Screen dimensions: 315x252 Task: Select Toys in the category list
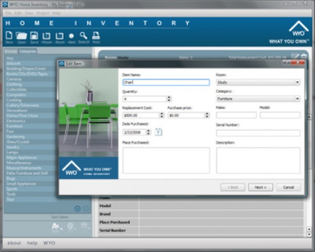coord(10,199)
